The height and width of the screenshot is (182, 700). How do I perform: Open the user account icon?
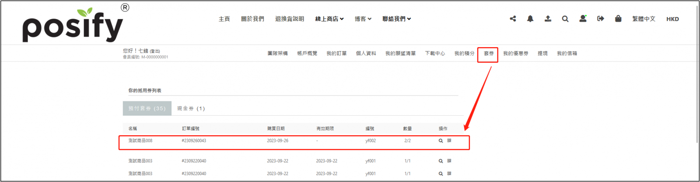583,19
